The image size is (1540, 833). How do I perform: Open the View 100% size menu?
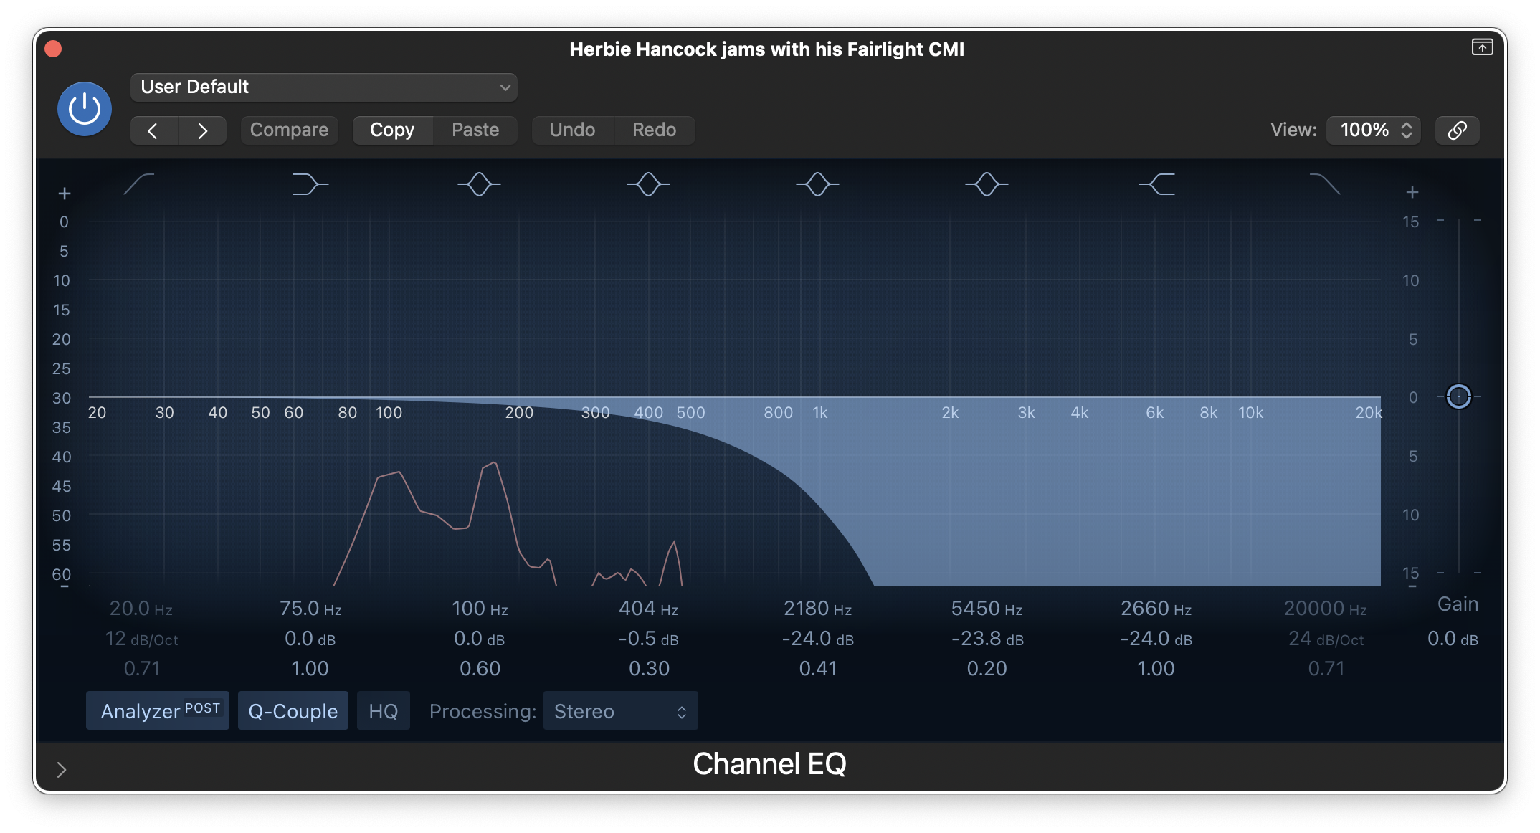coord(1374,130)
